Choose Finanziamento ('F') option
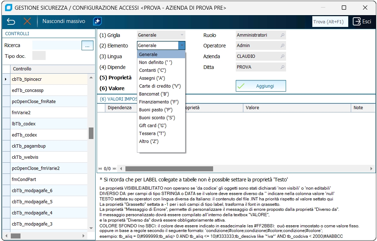The image size is (377, 241). [161, 102]
